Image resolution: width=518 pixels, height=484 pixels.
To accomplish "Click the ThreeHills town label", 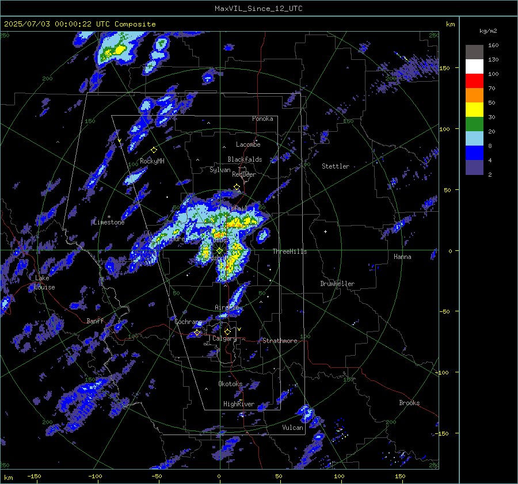I will [x=290, y=251].
